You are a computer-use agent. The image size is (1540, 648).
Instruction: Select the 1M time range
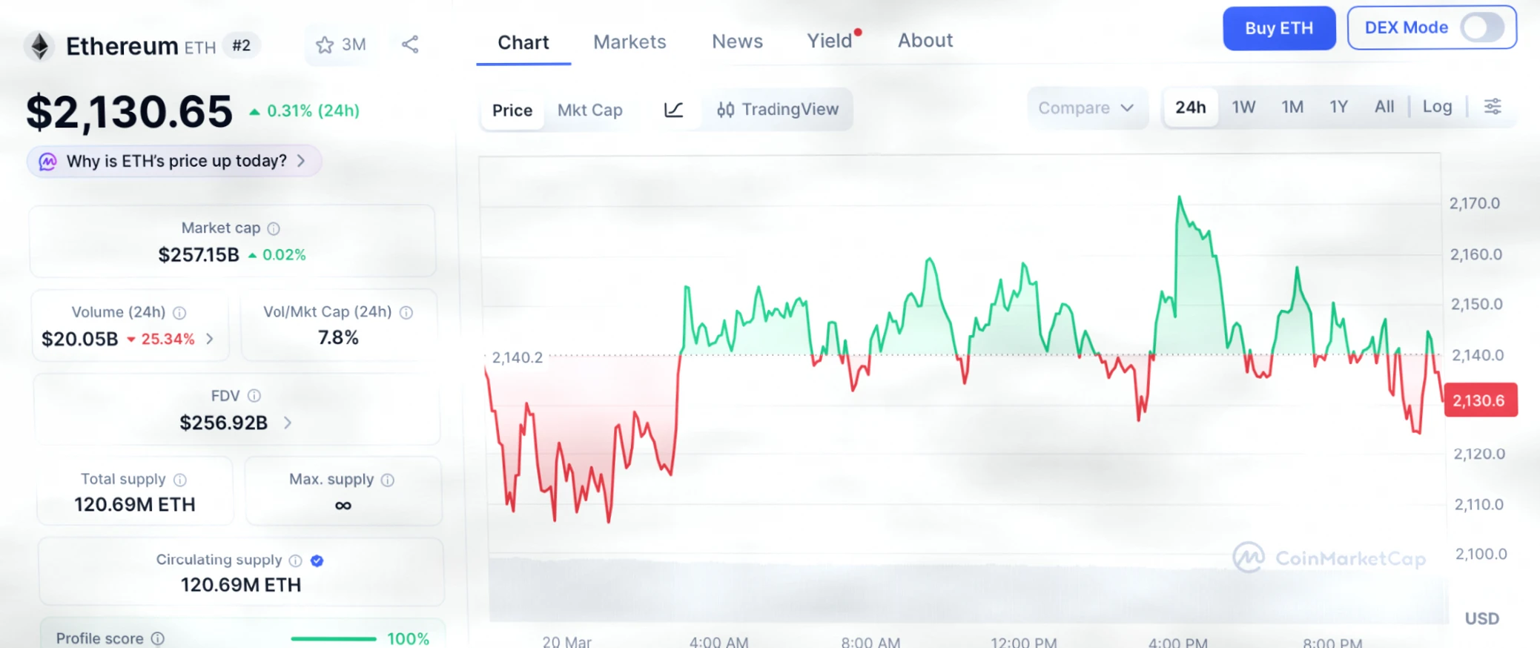pos(1292,108)
